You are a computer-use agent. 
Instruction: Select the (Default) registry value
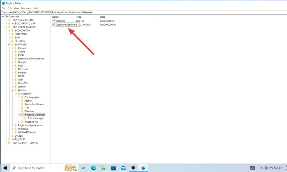point(60,21)
